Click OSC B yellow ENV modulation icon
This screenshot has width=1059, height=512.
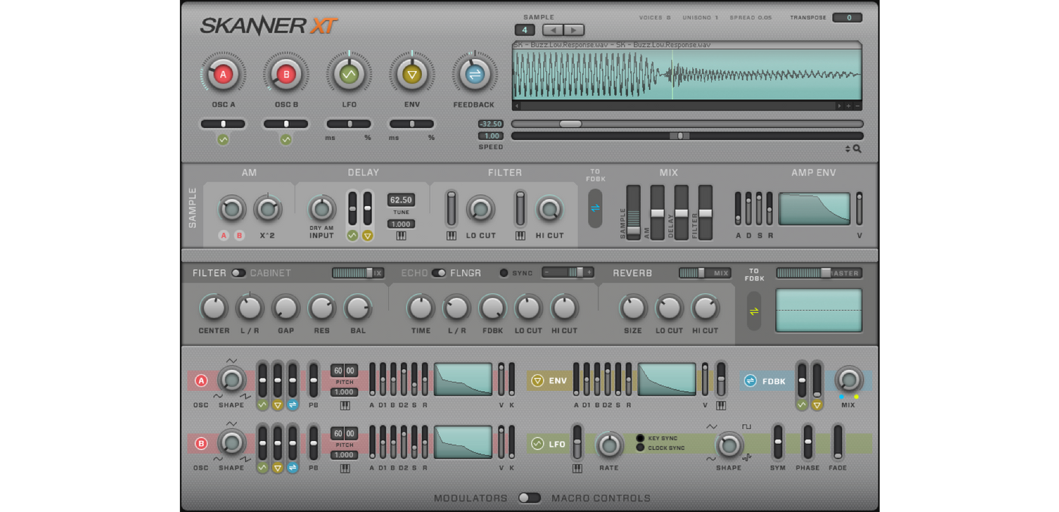(x=278, y=467)
